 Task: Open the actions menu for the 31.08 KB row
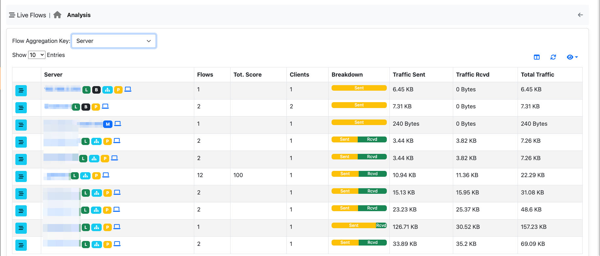[21, 194]
